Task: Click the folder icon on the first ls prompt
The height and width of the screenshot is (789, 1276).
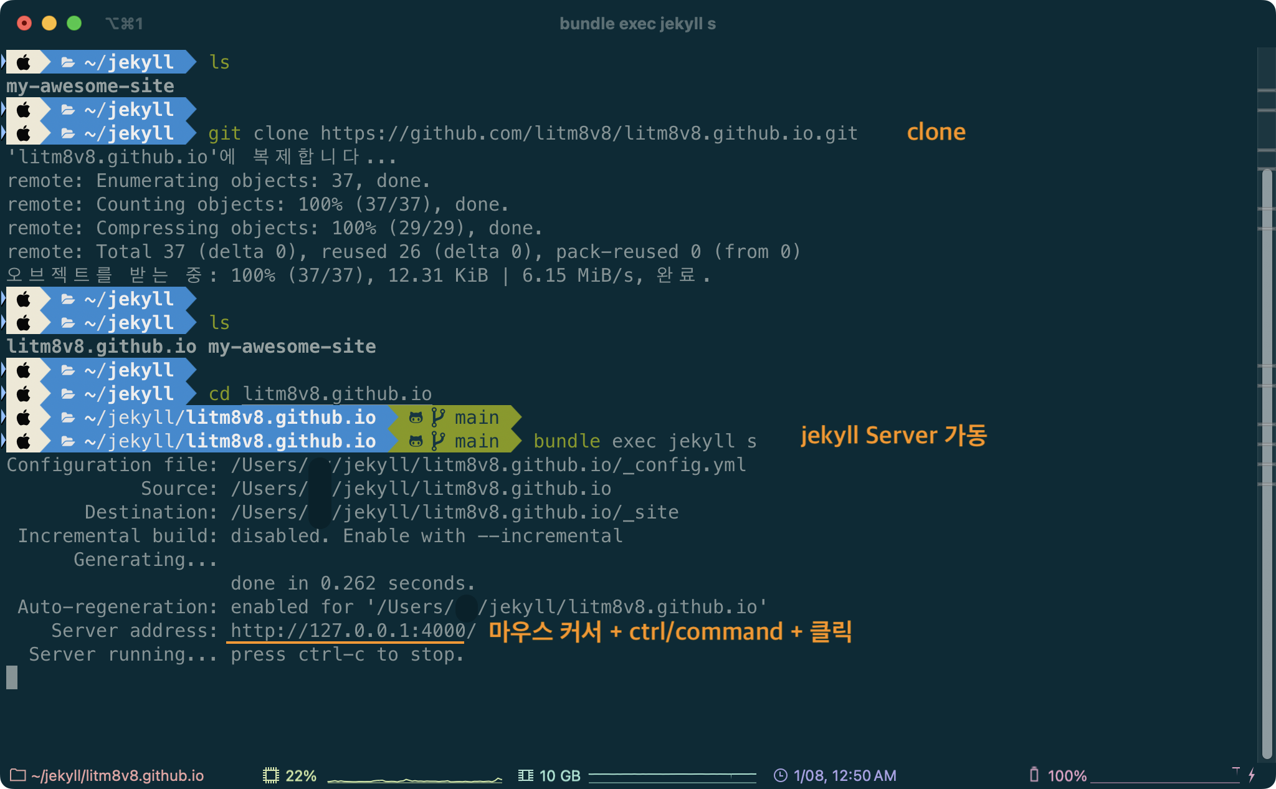Action: pyautogui.click(x=68, y=62)
